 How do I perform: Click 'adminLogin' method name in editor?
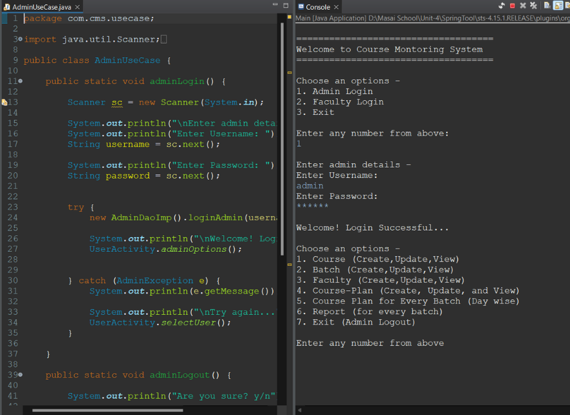point(177,82)
